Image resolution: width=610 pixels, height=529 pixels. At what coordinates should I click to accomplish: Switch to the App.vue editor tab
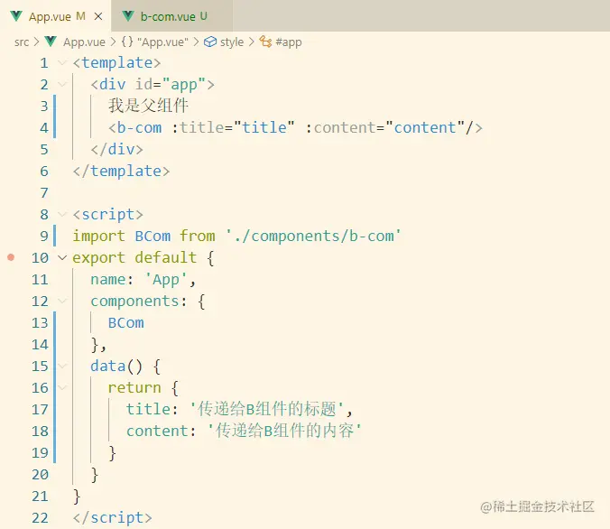pos(56,16)
